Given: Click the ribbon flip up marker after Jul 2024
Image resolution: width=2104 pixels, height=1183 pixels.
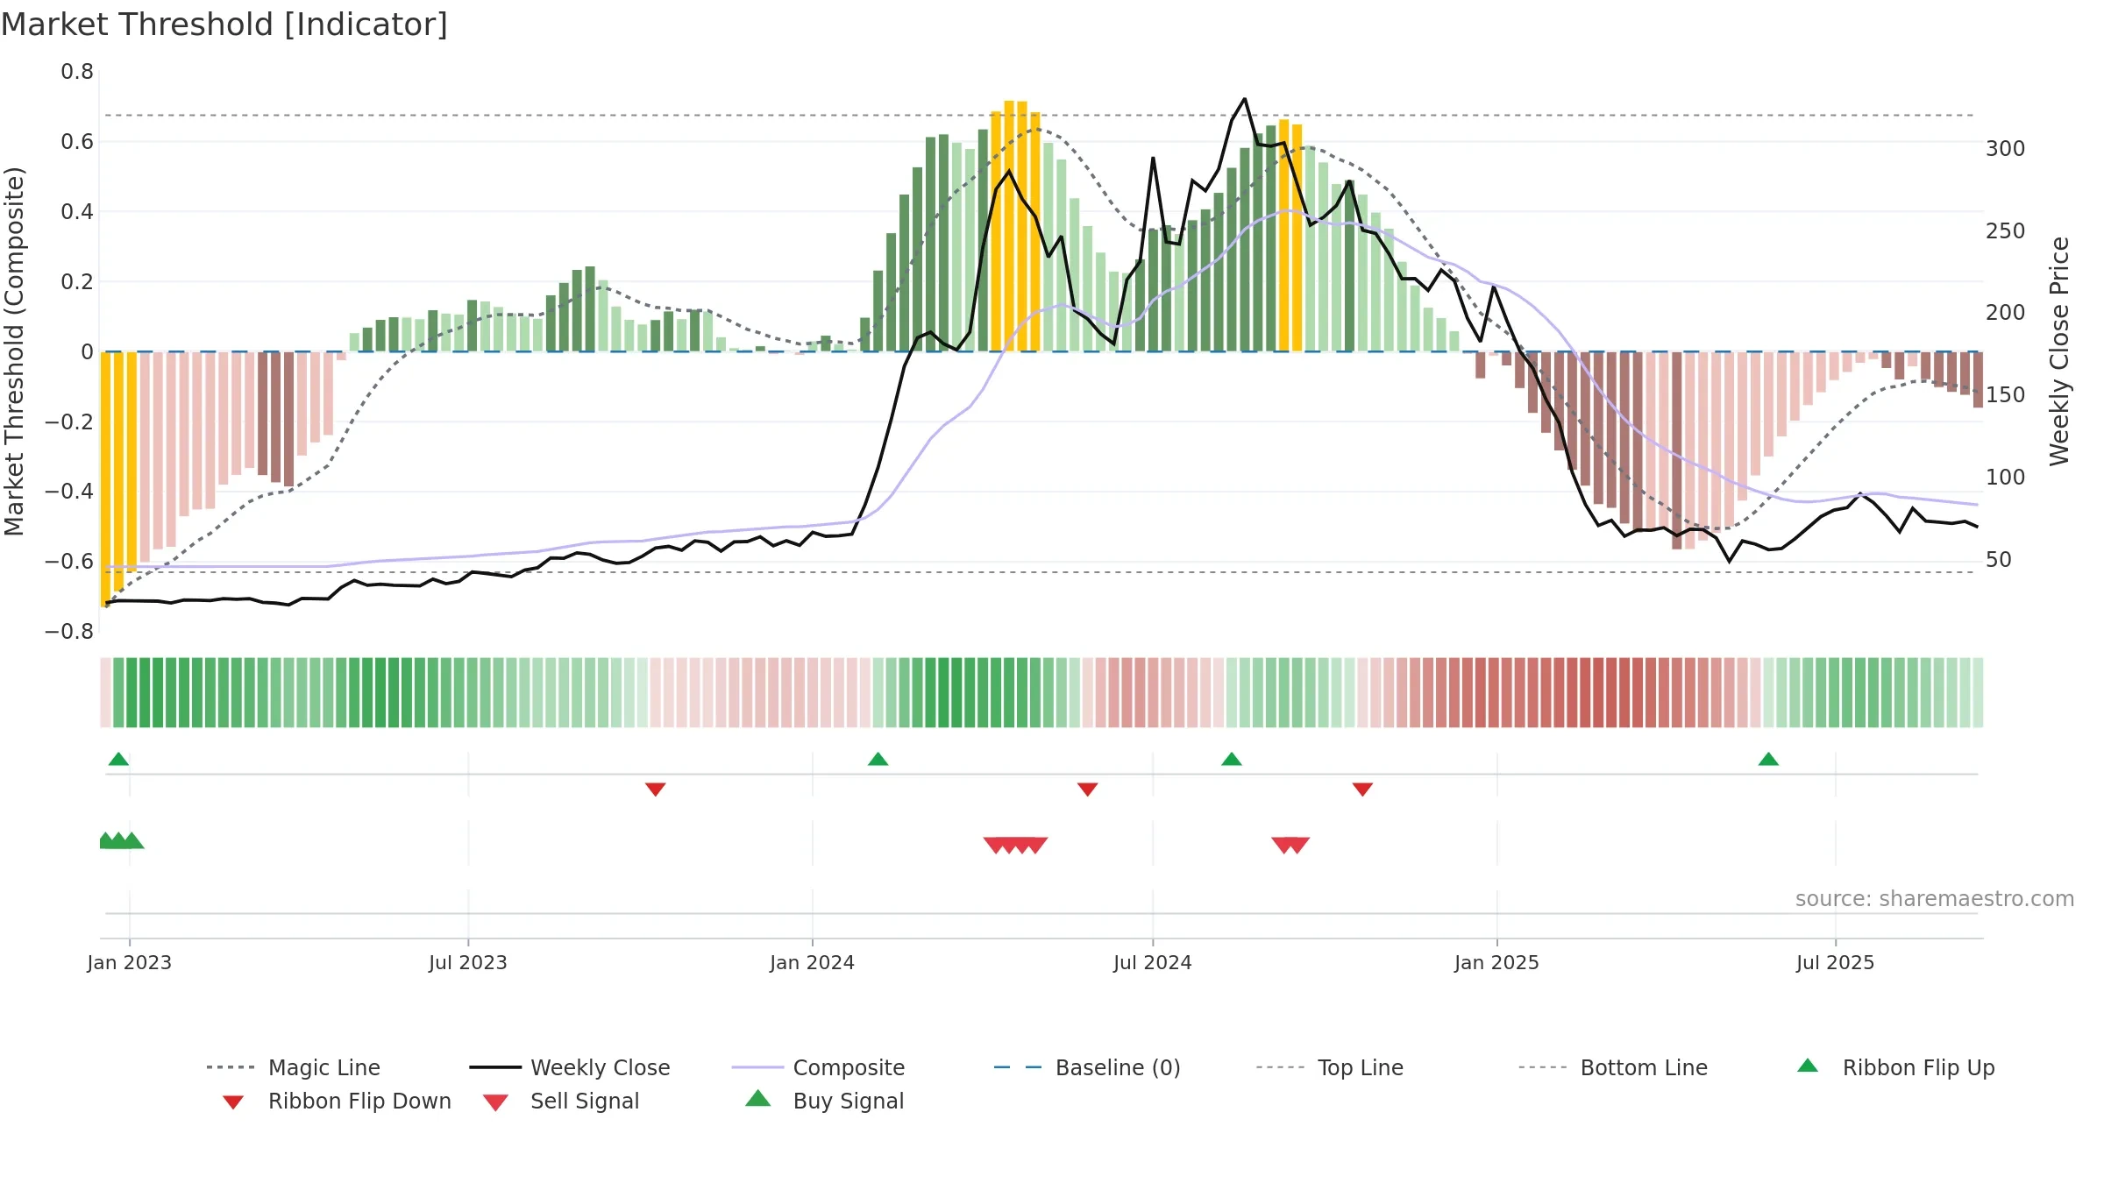Looking at the screenshot, I should [1231, 759].
